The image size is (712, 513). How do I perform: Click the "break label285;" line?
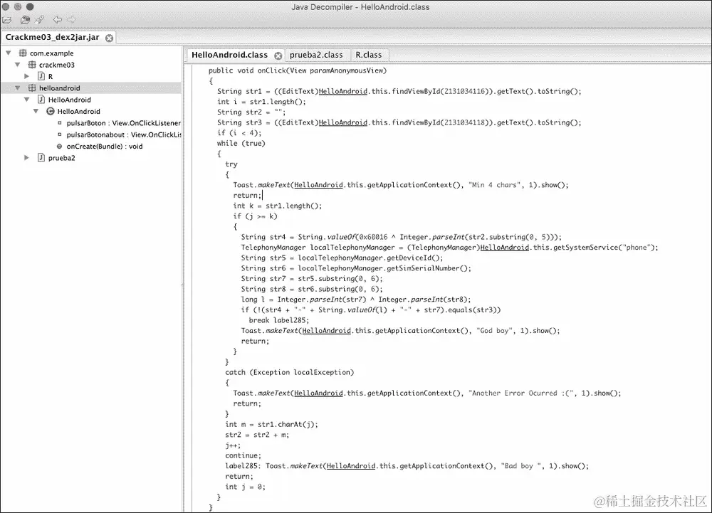pos(279,320)
